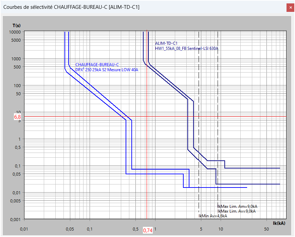Viewport: 295px width, 237px height.
Task: Select the ALIM-TD-C1 curve label
Action: 166,43
